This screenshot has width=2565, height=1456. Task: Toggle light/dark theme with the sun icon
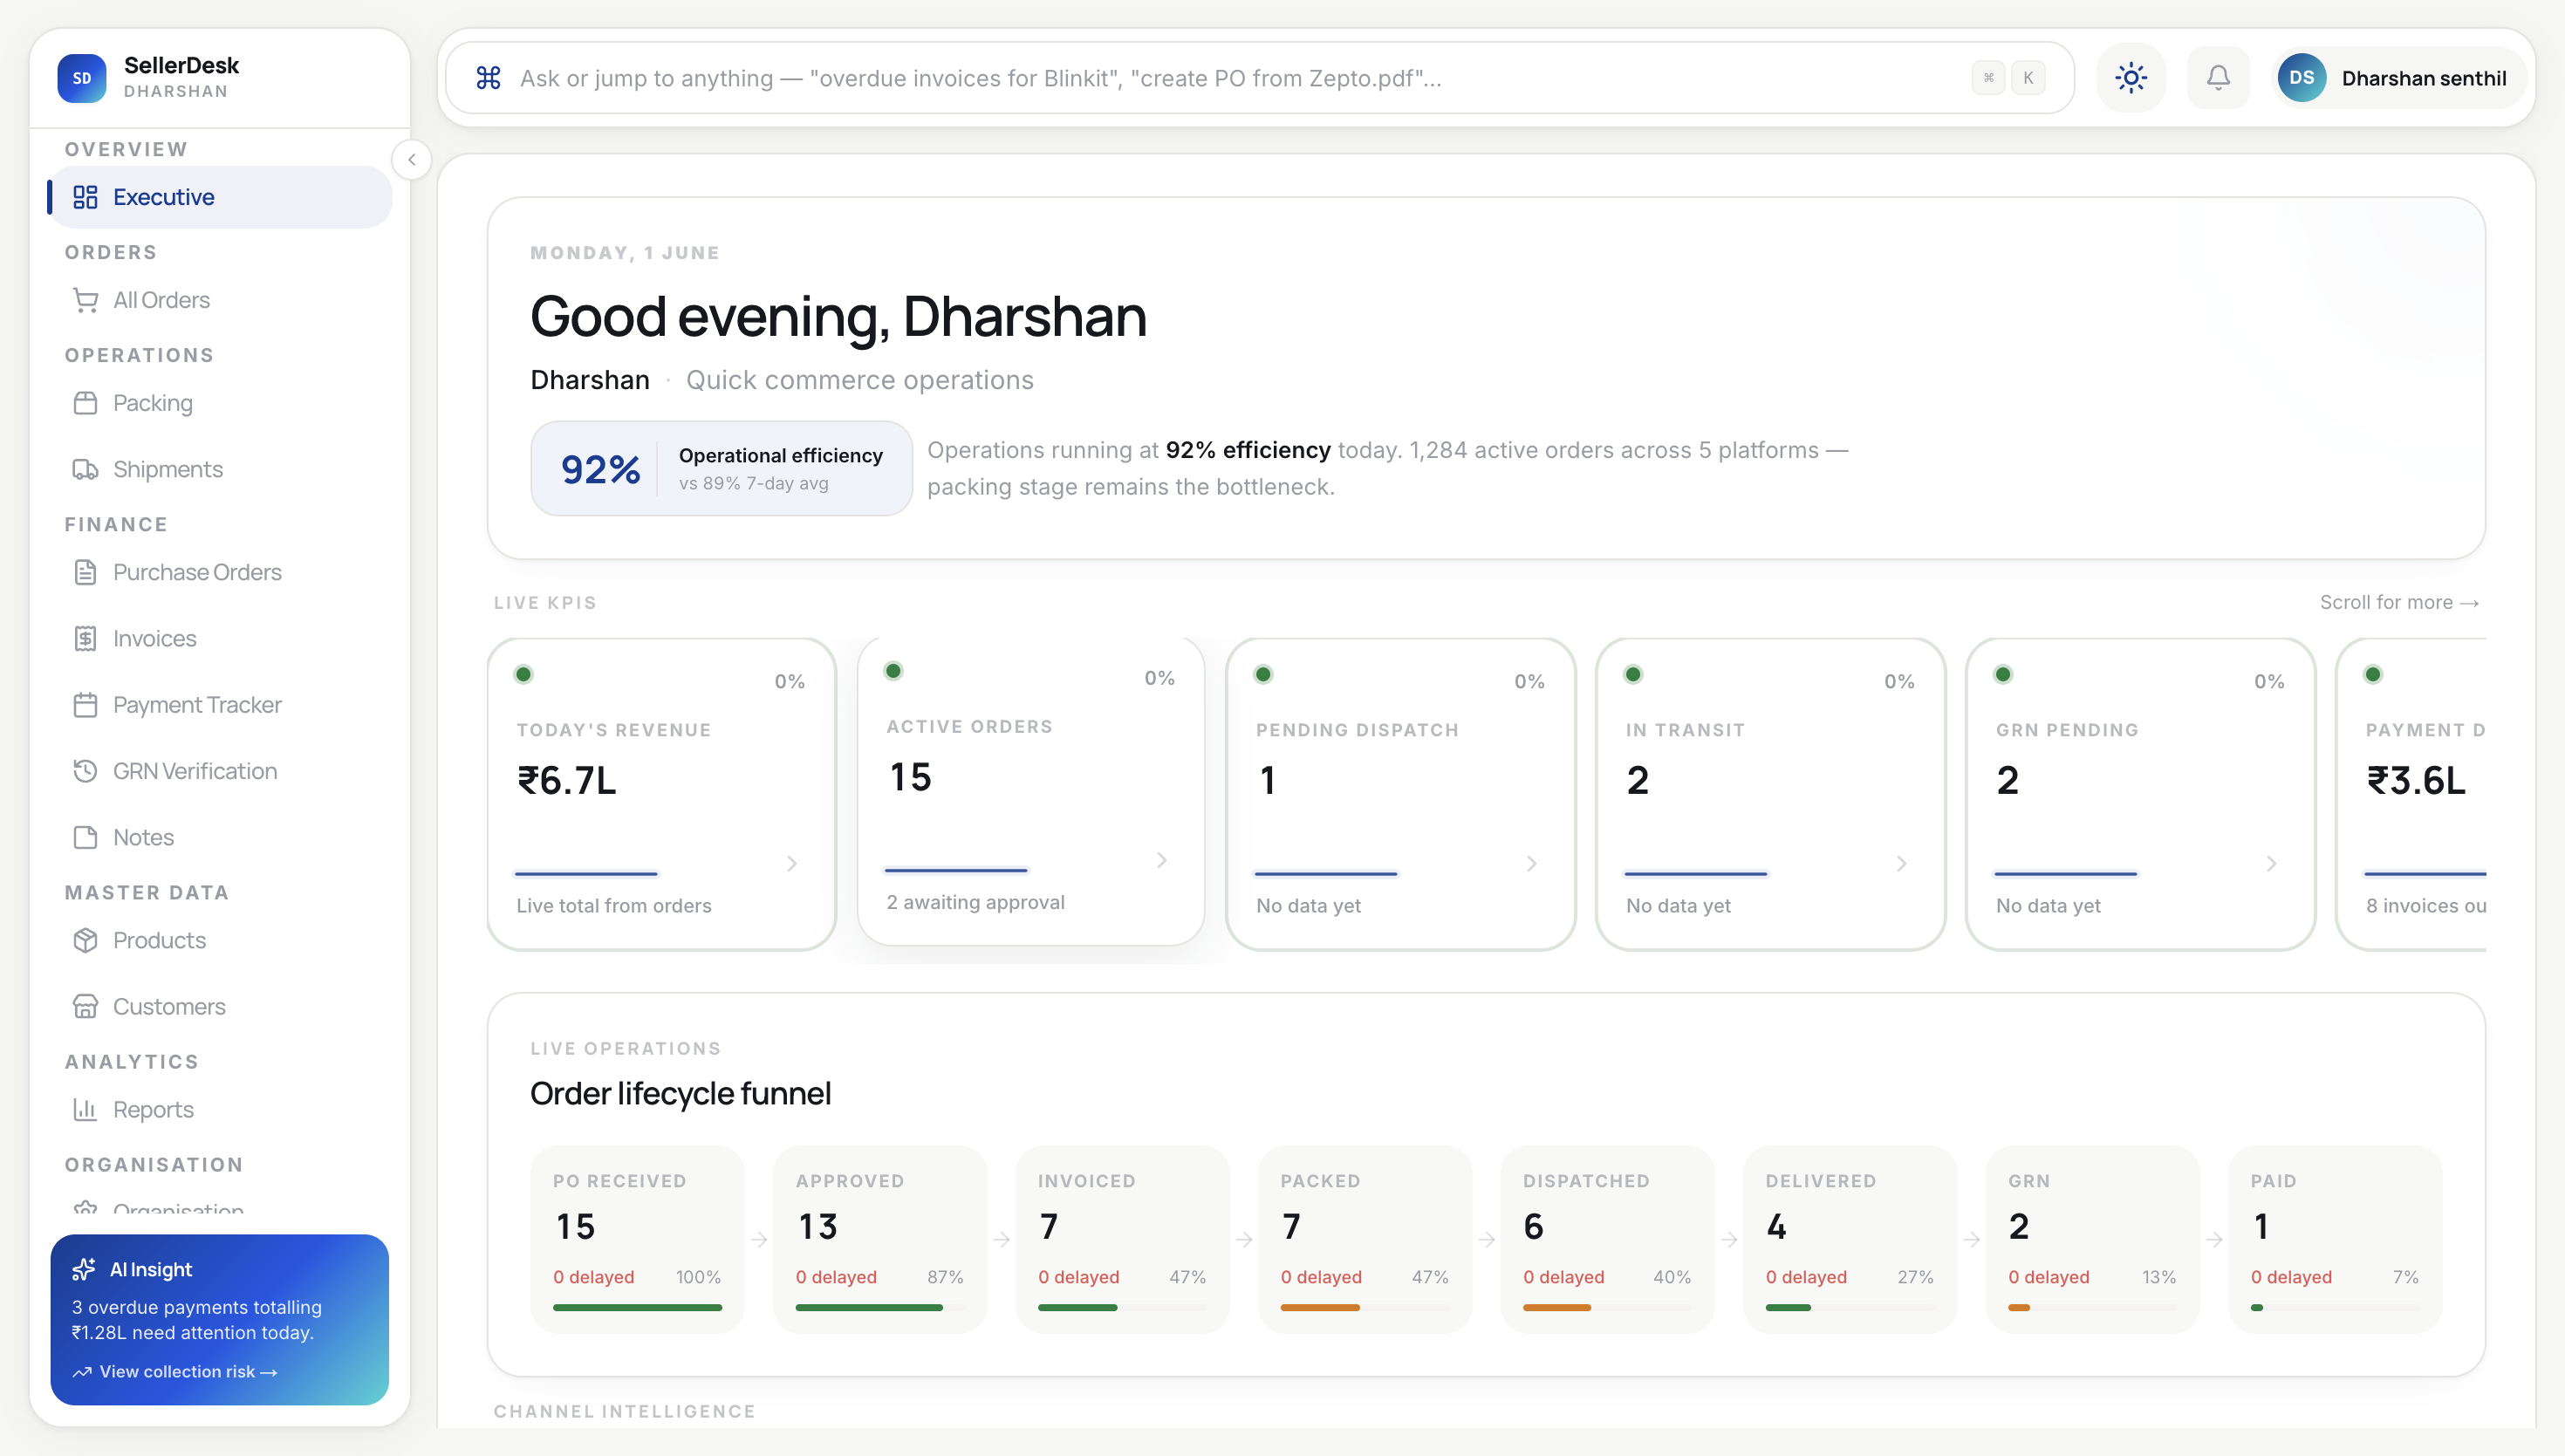point(2131,78)
